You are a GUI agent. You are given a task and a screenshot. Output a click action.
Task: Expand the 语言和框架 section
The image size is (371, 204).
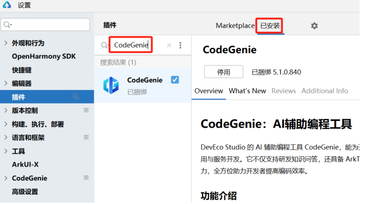tap(5, 137)
